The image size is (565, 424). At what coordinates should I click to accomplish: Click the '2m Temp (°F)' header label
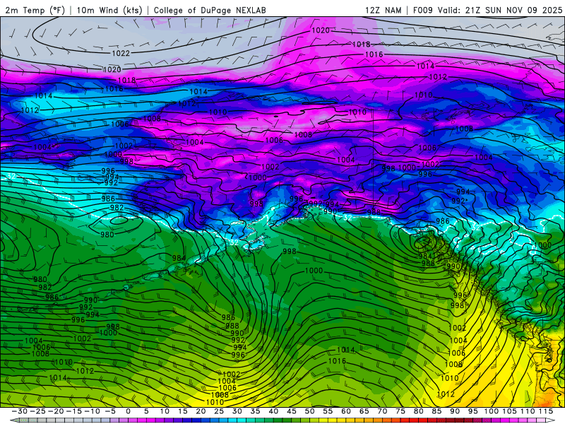click(35, 10)
